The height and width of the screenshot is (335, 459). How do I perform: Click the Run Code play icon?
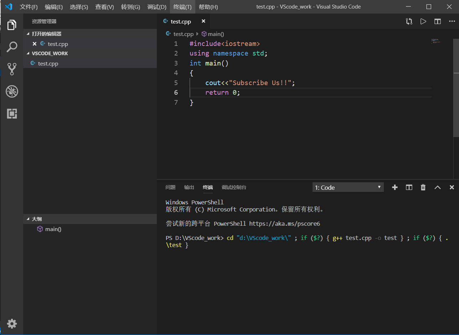[x=423, y=21]
